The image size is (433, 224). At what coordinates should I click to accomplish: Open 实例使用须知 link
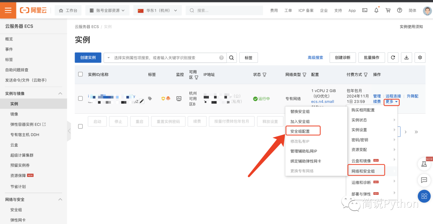(x=411, y=26)
